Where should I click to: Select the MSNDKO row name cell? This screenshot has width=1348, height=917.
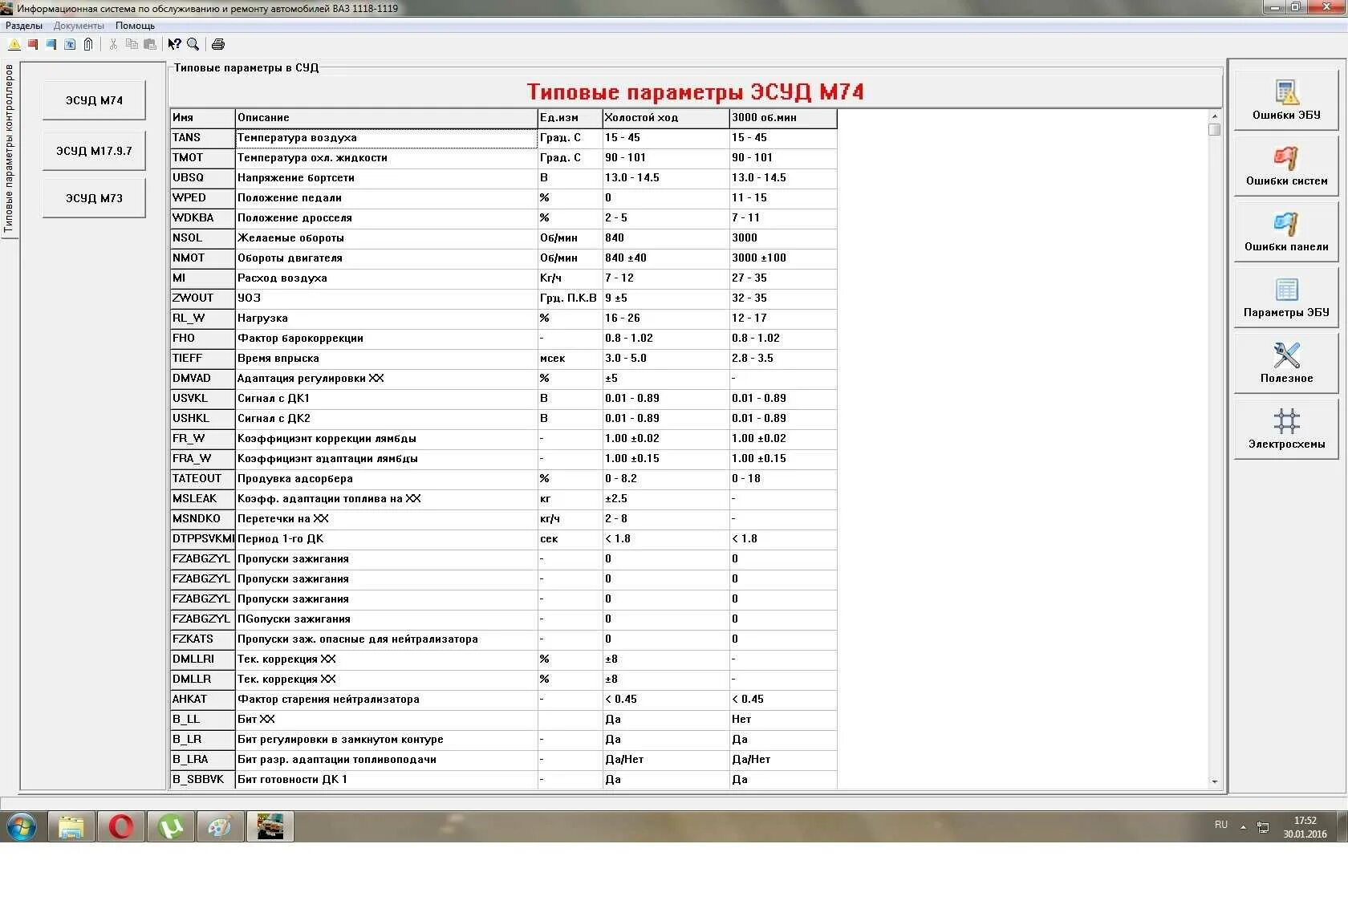202,519
